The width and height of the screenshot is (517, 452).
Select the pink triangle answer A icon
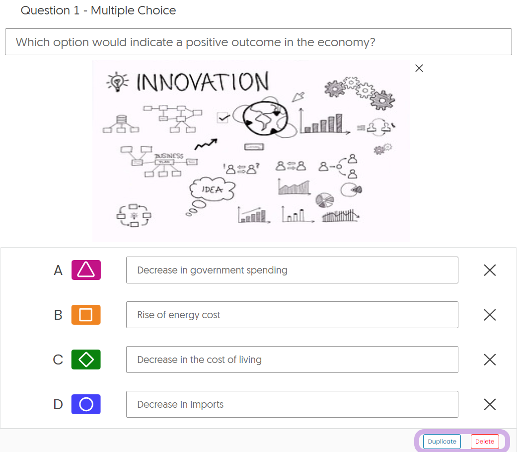[x=86, y=270]
